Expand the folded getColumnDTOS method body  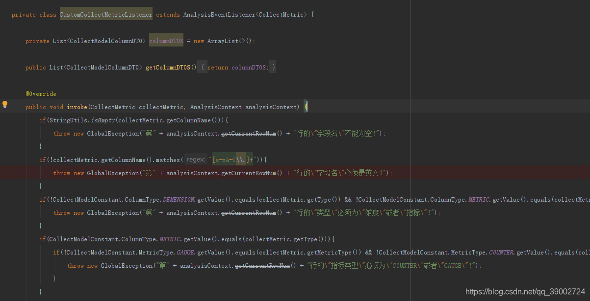click(237, 67)
